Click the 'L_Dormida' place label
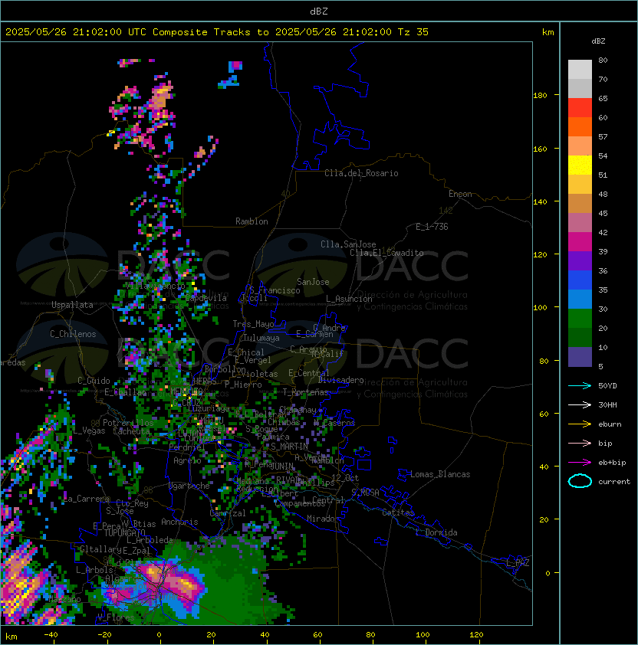Viewport: 638px width, 645px height. tap(436, 532)
